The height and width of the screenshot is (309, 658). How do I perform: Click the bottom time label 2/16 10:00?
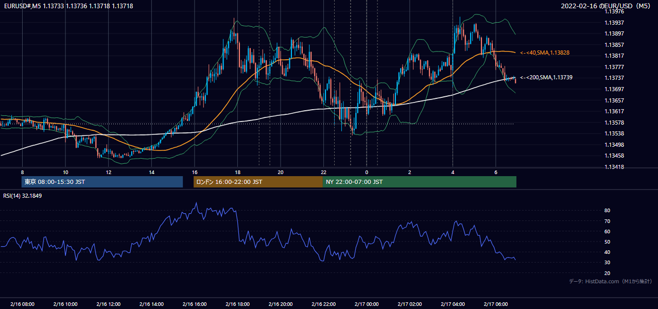(65, 304)
